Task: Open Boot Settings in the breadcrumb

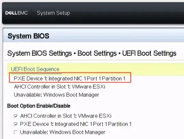Action: click(97, 53)
